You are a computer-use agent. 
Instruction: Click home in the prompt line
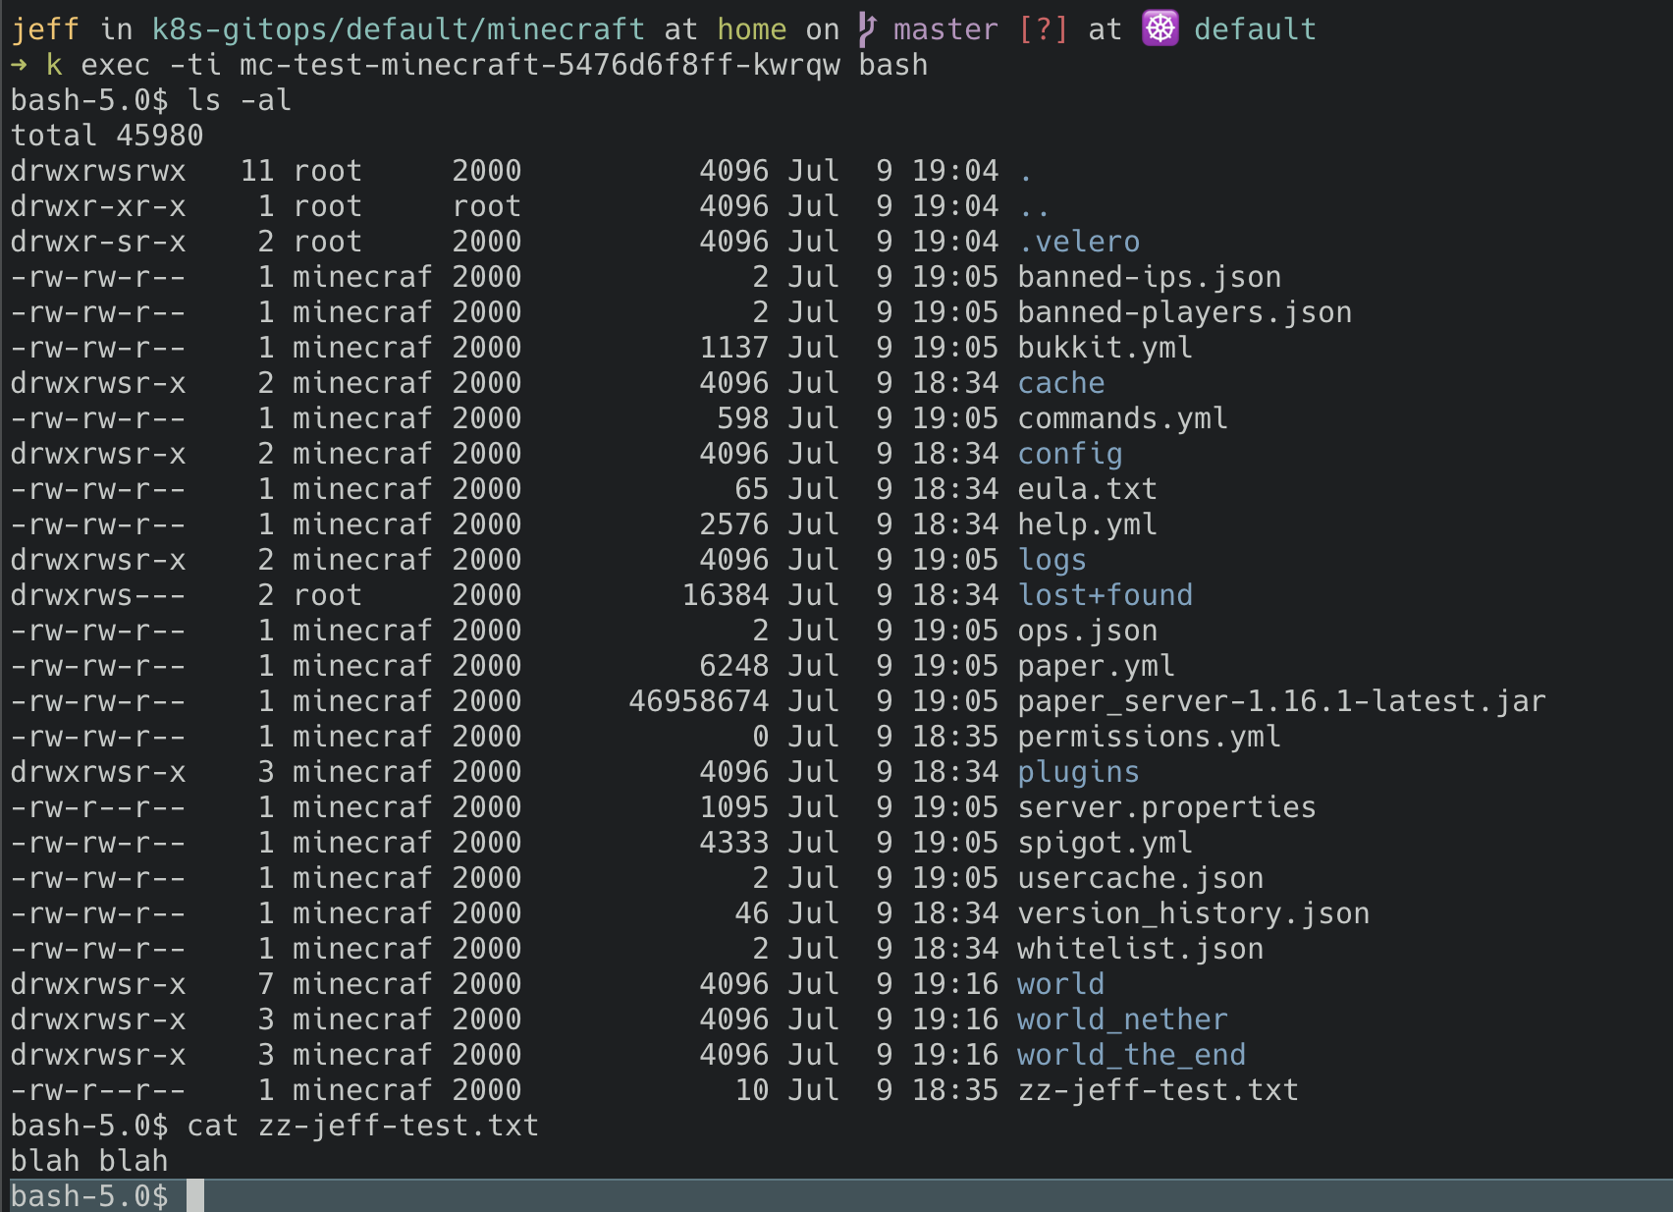point(751,28)
